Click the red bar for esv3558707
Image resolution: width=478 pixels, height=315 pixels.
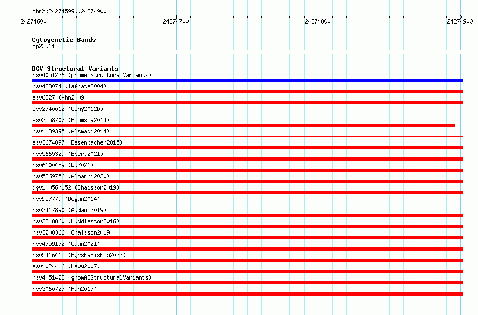(244, 125)
